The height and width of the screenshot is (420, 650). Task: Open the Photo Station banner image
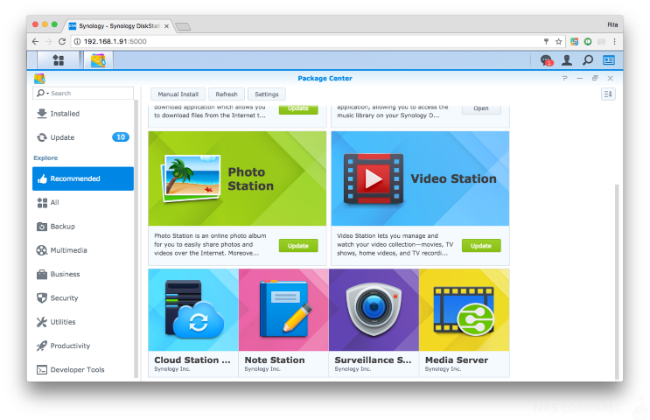click(237, 178)
